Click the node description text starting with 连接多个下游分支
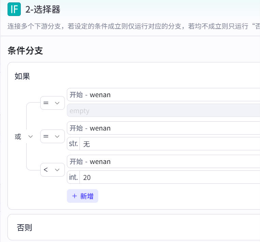 pos(134,26)
